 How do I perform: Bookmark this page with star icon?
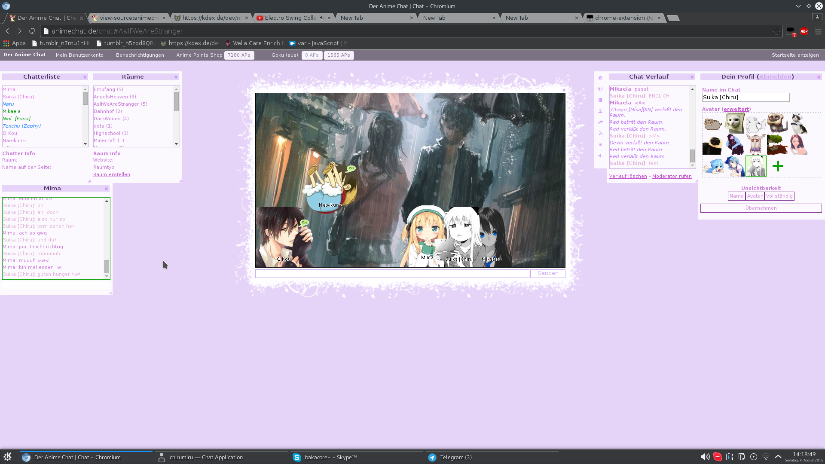click(776, 31)
